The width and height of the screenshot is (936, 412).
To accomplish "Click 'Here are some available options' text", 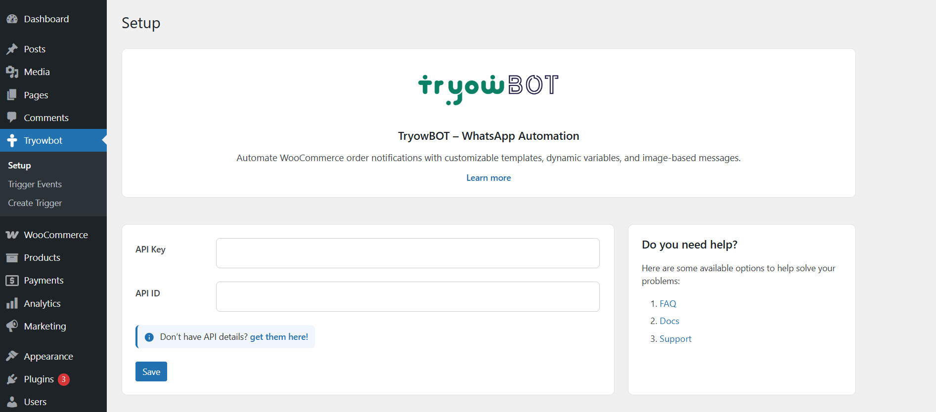I will pos(739,275).
